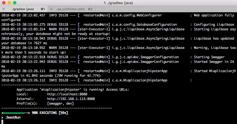The height and width of the screenshot is (124, 237).
Task: Open the http://192.168.1.113:8080 external URL
Action: coord(71,99)
